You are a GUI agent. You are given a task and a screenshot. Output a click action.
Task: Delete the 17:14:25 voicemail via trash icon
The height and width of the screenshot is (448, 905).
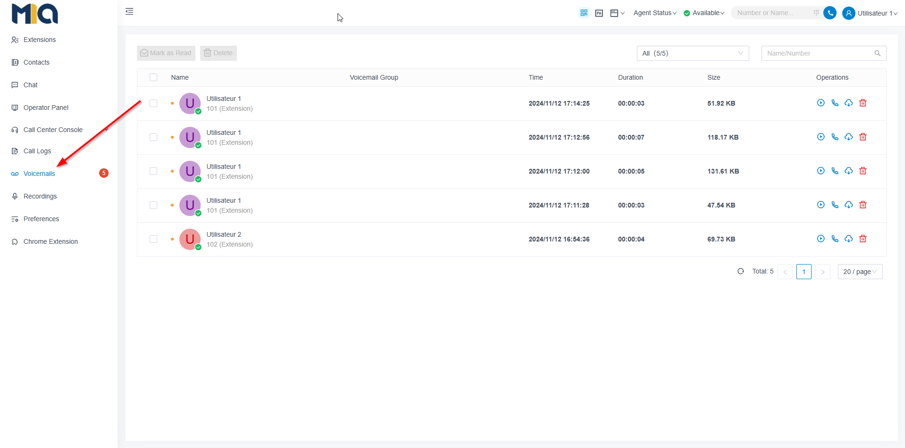[x=863, y=103]
